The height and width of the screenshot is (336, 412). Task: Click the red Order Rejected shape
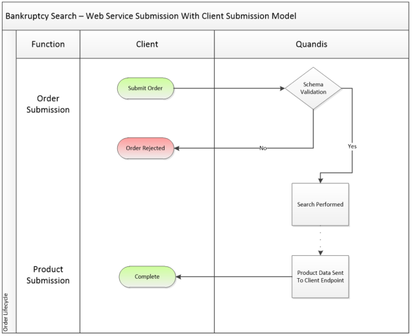145,148
